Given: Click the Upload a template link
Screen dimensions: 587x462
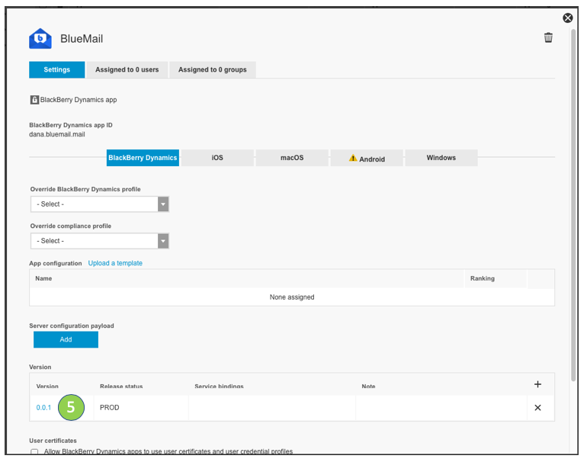Looking at the screenshot, I should [x=115, y=263].
